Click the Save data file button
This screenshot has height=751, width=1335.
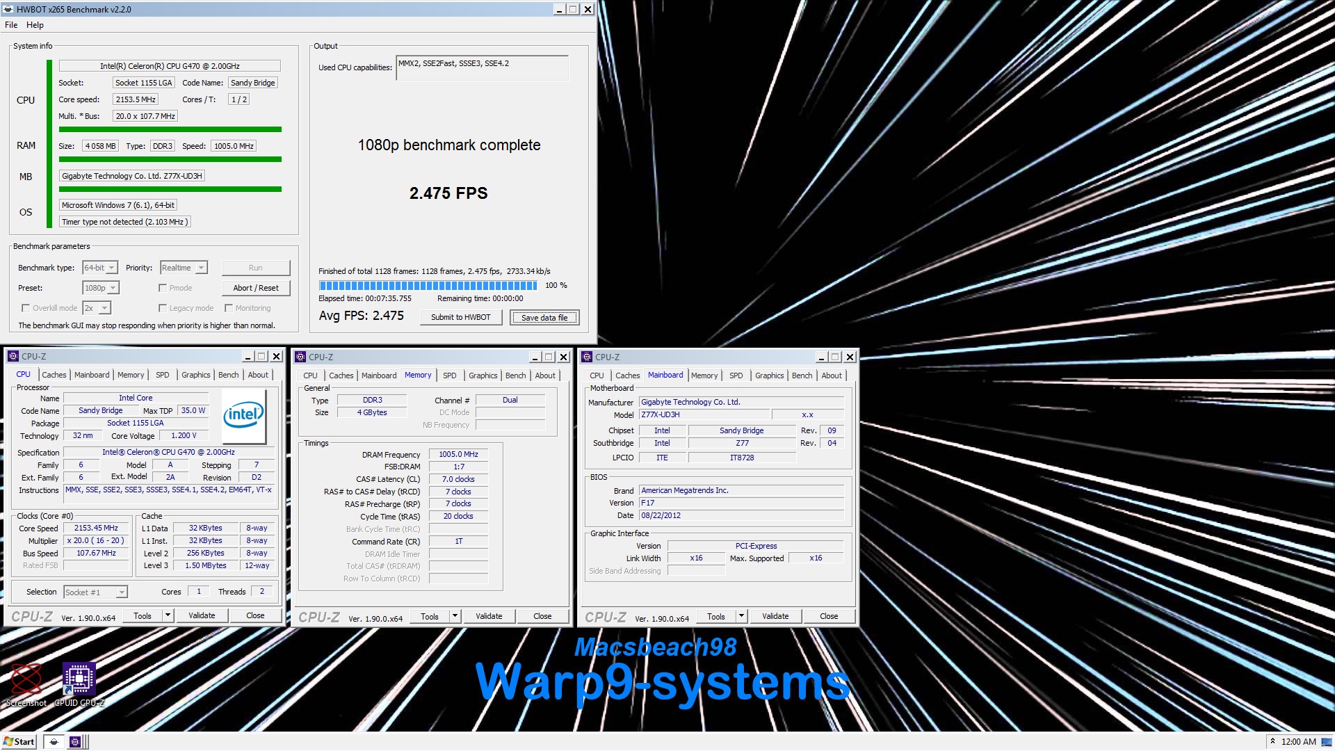click(544, 318)
